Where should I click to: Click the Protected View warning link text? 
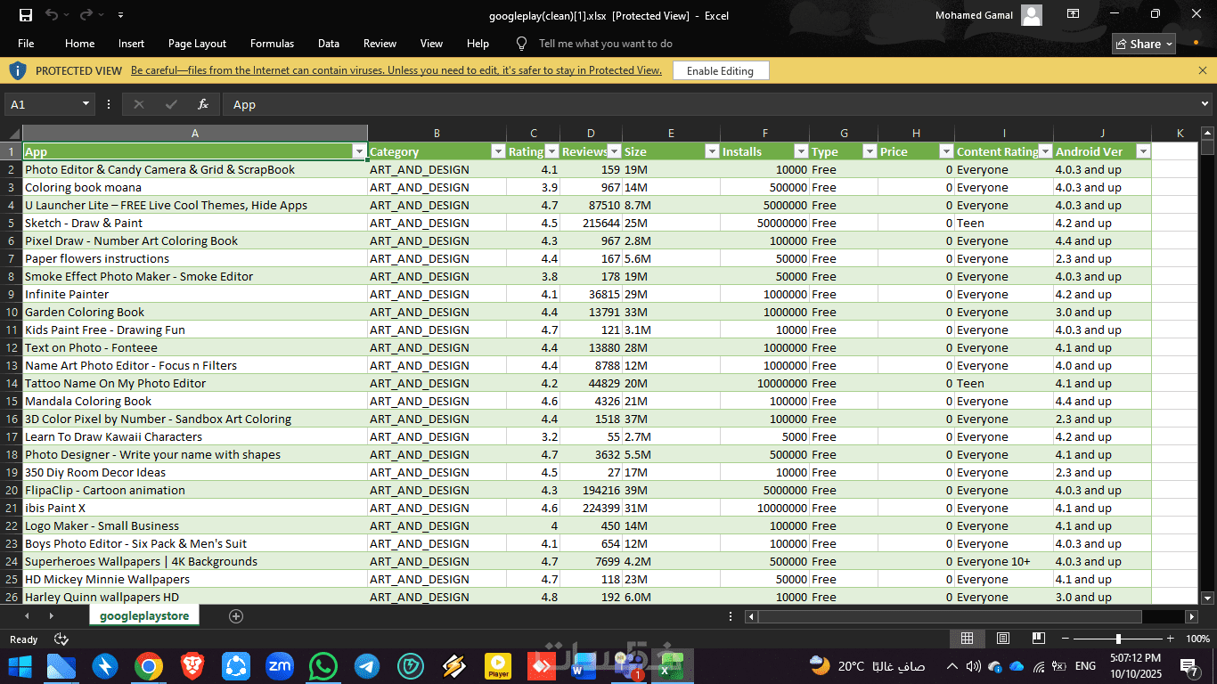[396, 70]
